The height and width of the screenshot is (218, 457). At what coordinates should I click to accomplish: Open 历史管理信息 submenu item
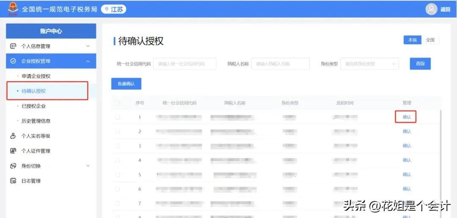[36, 121]
